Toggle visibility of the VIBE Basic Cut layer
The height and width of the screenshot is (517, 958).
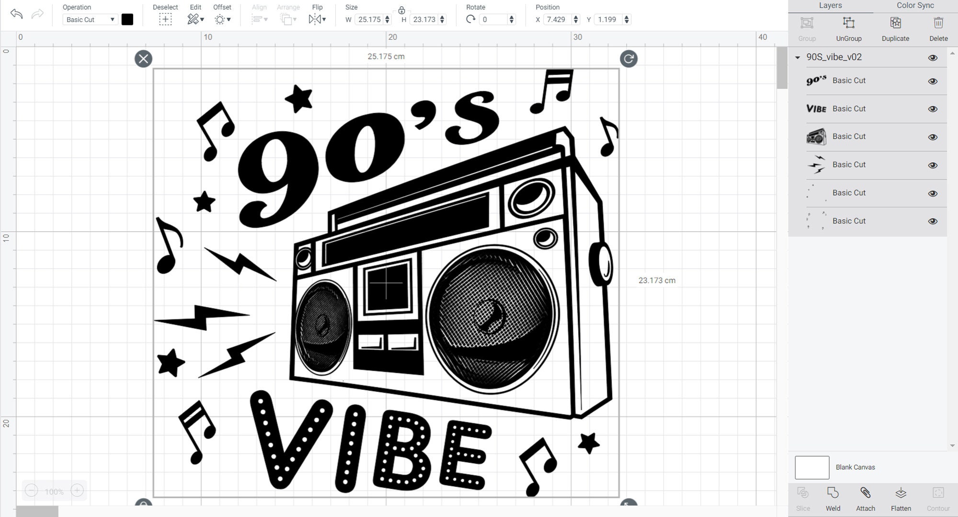[933, 109]
